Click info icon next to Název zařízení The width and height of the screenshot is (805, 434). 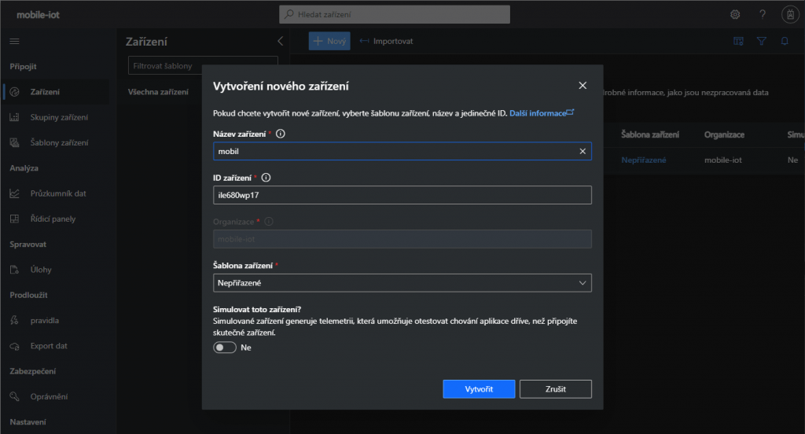click(281, 134)
